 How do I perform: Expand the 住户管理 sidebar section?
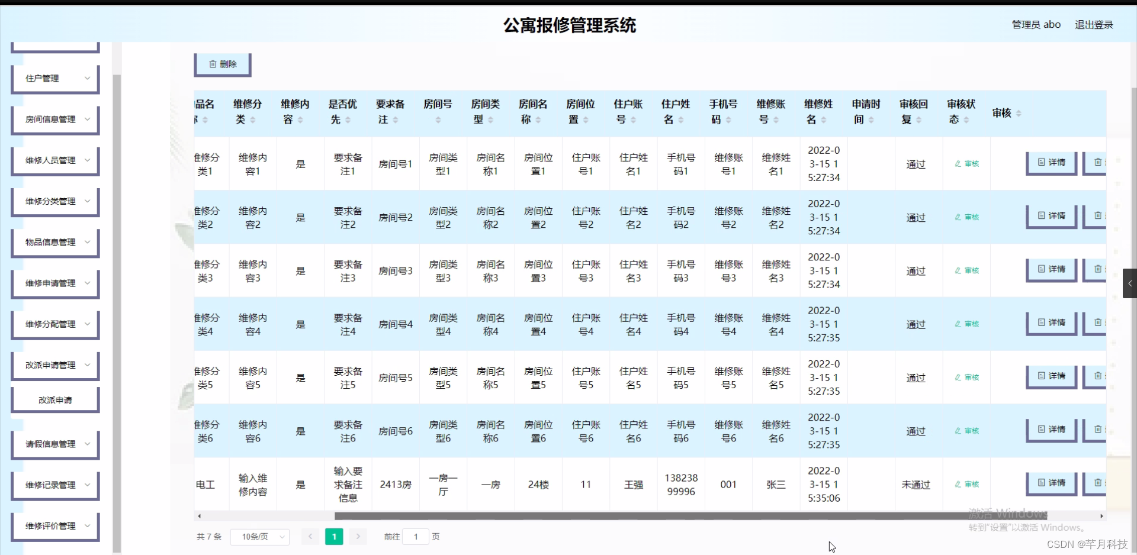click(x=54, y=78)
